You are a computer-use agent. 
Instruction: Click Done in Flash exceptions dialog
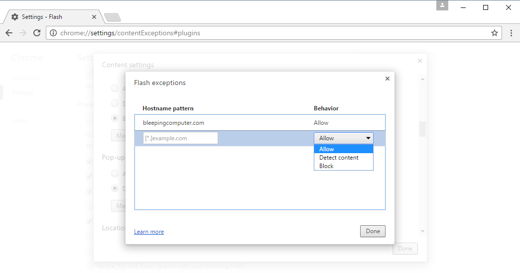(373, 231)
